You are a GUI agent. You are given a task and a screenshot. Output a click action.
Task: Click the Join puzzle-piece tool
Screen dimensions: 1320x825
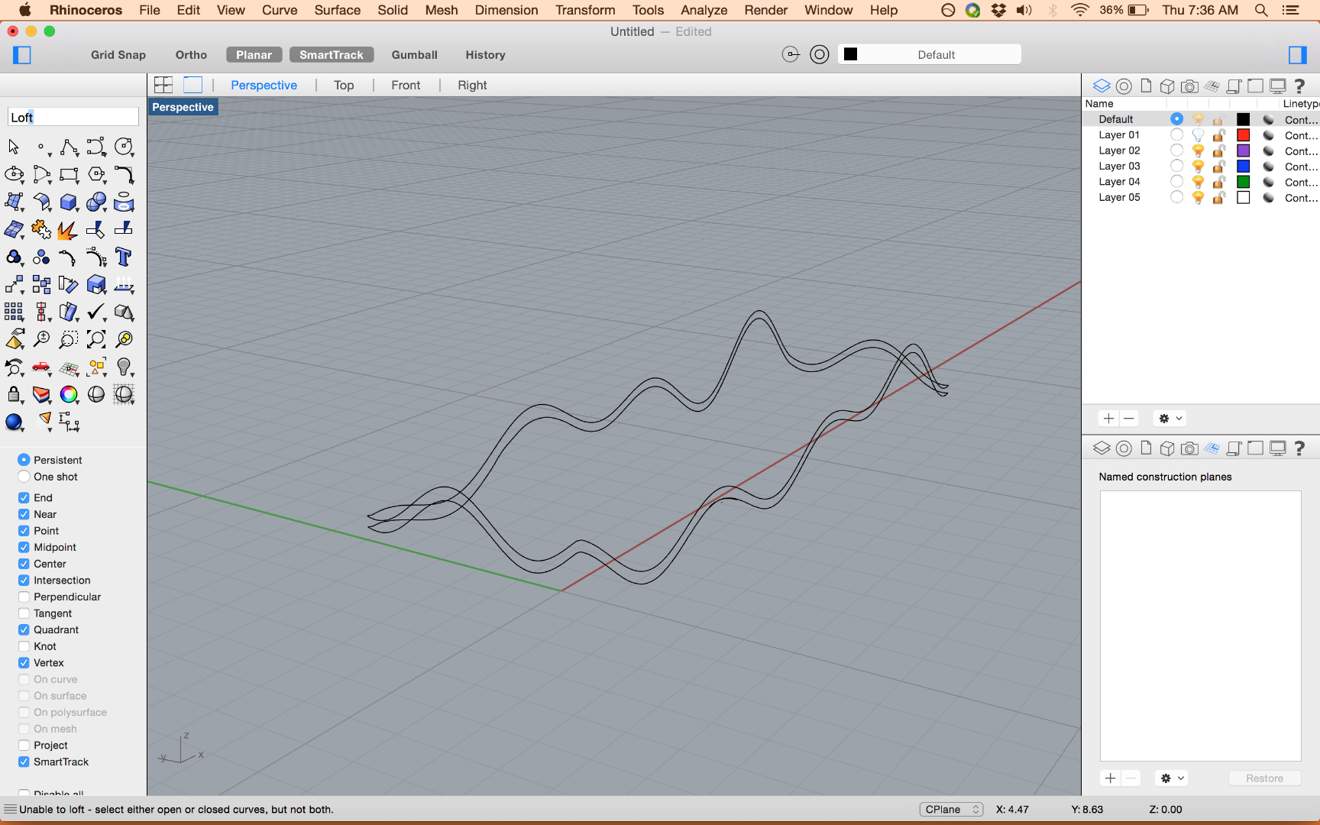[41, 229]
